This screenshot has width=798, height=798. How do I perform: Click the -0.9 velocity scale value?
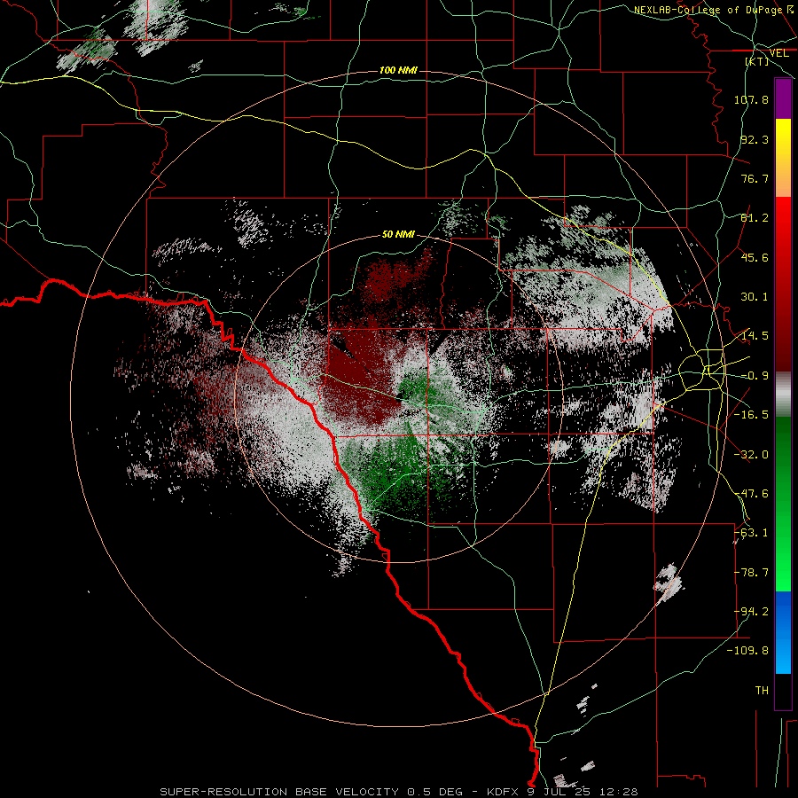tap(755, 376)
